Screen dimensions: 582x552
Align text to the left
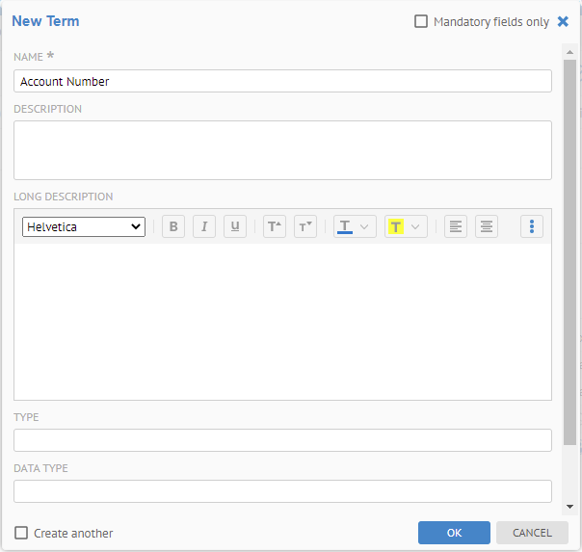click(x=456, y=227)
